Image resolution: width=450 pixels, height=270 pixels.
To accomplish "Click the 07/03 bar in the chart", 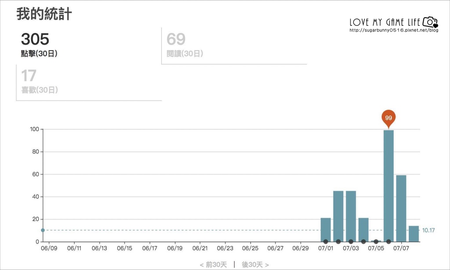I will click(351, 216).
